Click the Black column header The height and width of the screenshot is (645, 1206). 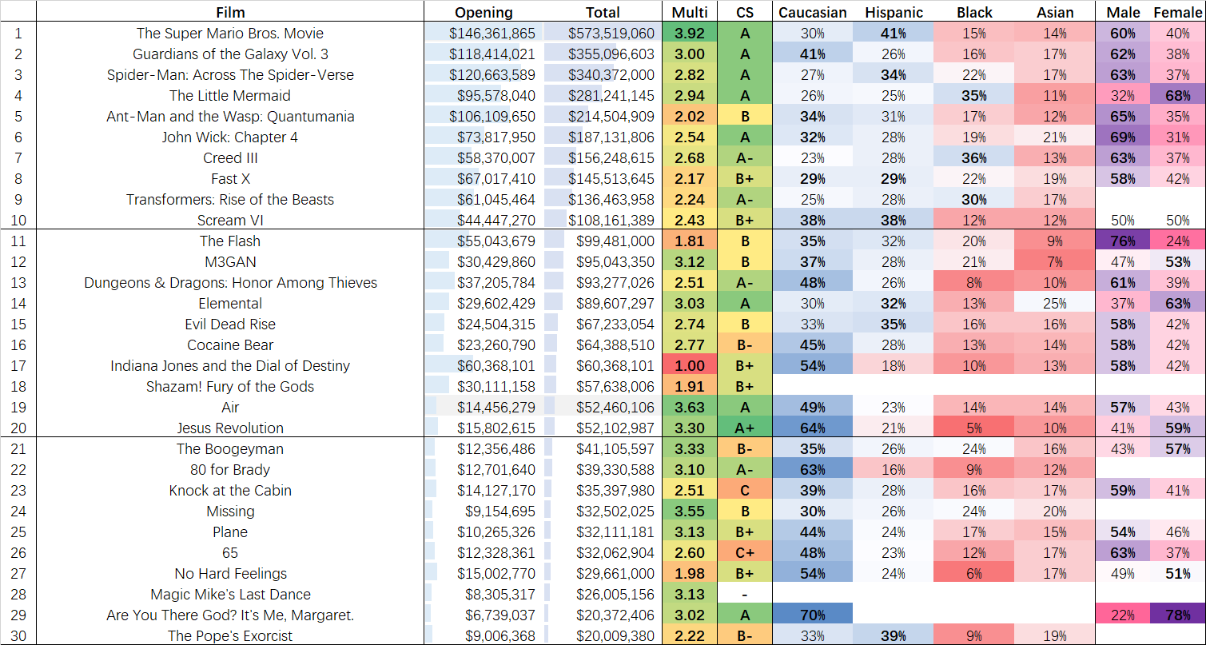click(974, 12)
